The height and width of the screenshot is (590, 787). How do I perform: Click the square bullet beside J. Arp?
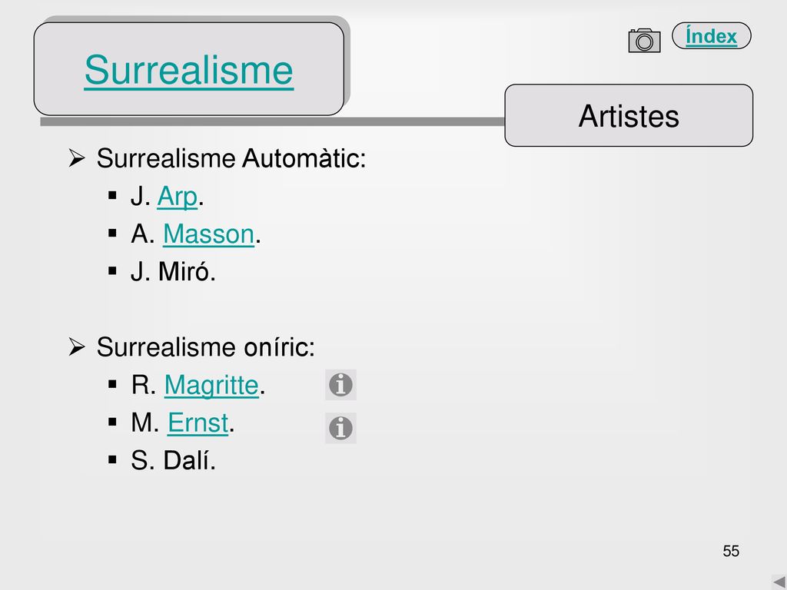point(112,195)
